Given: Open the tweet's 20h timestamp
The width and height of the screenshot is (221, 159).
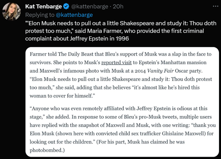Looking at the screenshot, I should (118, 7).
